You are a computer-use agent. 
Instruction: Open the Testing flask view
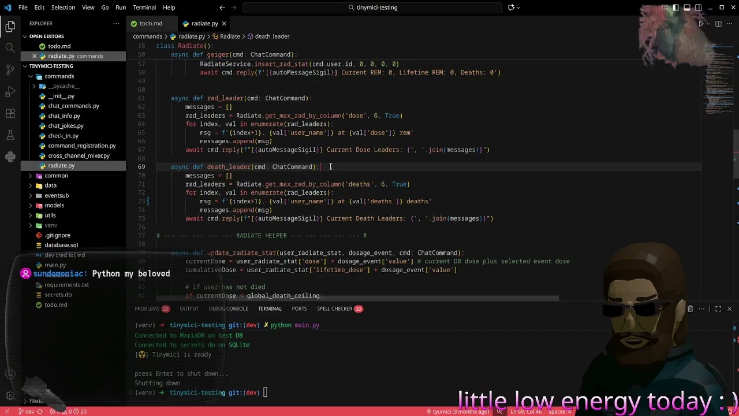[x=10, y=135]
